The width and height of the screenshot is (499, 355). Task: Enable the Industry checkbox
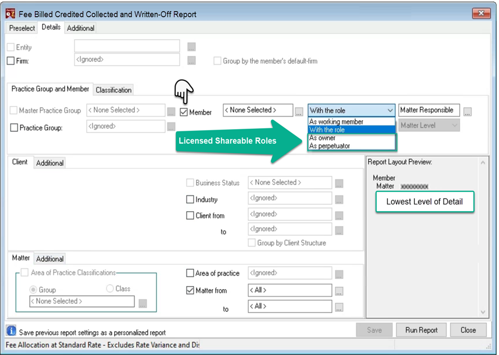[x=190, y=199]
